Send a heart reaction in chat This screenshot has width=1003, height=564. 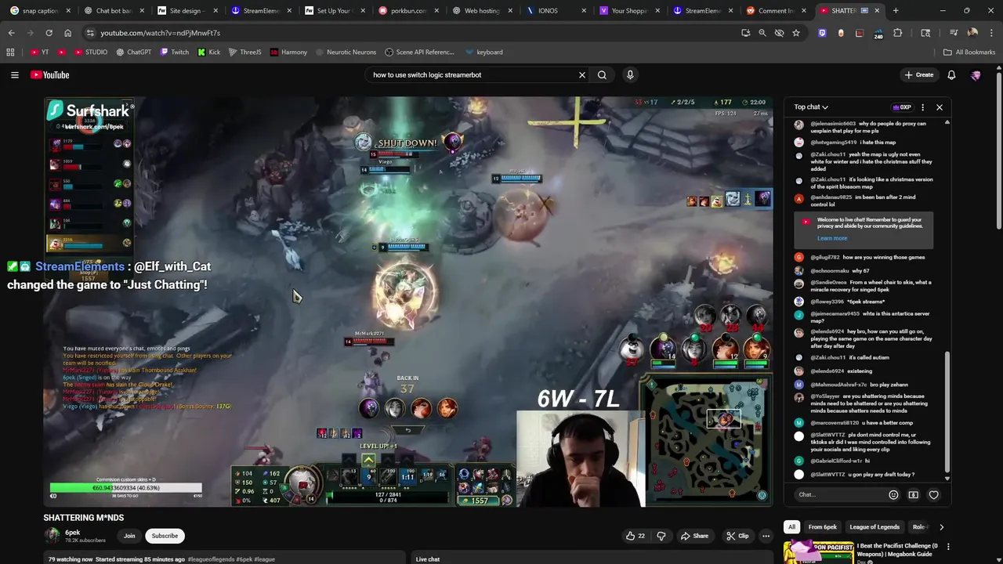point(934,494)
